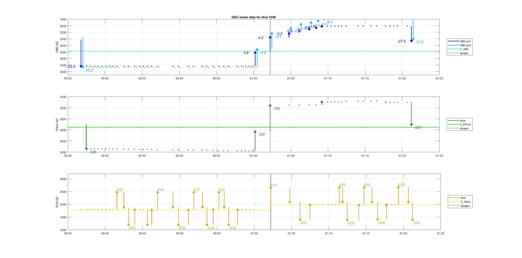Click 'apogee' in the VBD plot legend
The height and width of the screenshot is (258, 522).
point(459,53)
